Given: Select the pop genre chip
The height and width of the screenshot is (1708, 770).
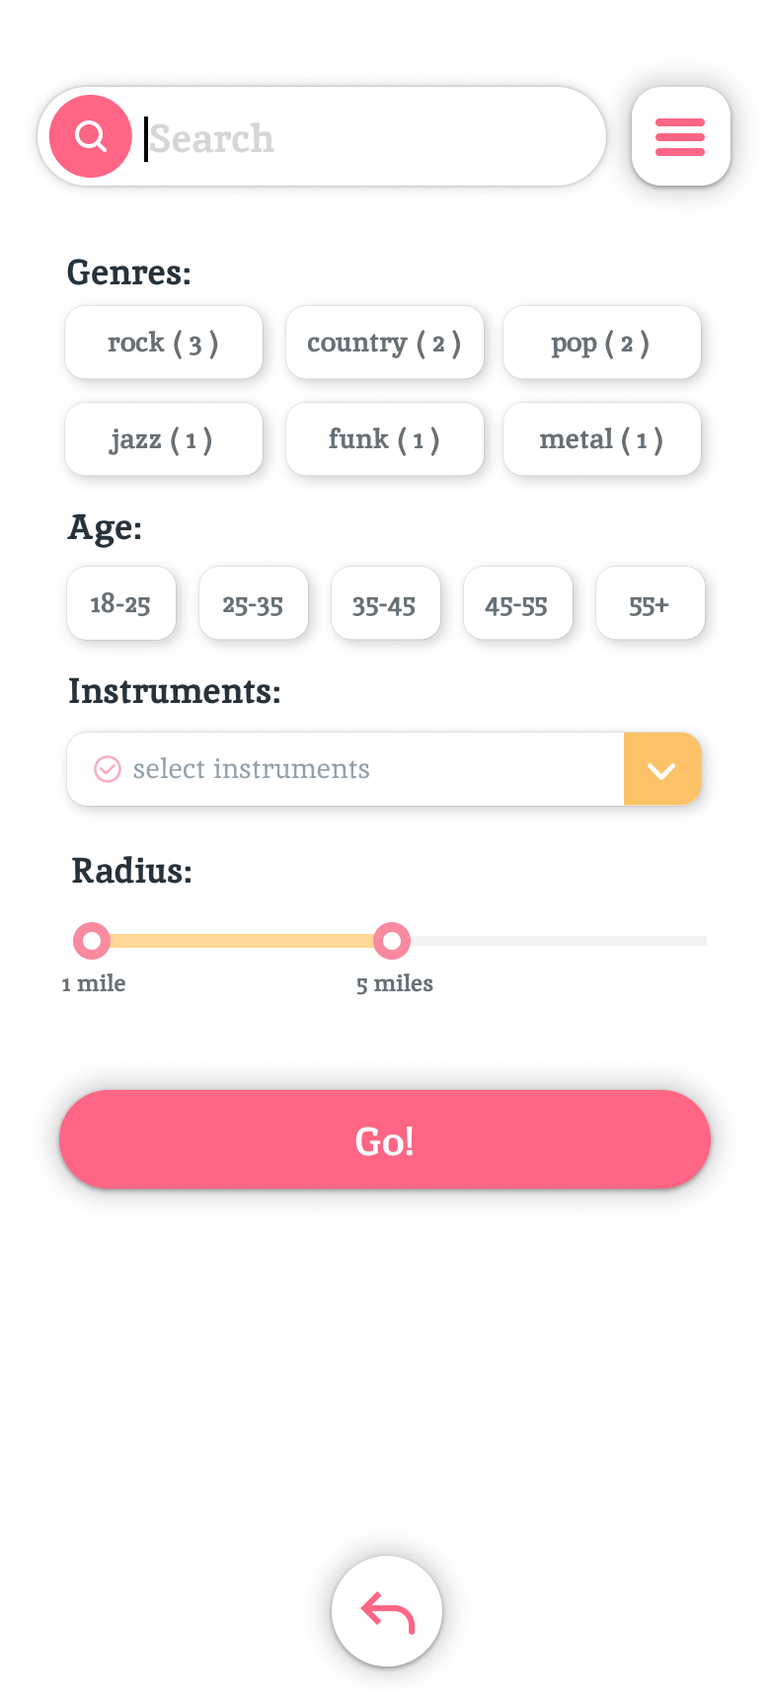Looking at the screenshot, I should click(x=601, y=343).
